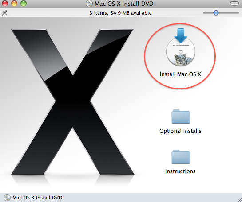
Task: Open the Install Mac OS X installer icon
Action: 181,47
